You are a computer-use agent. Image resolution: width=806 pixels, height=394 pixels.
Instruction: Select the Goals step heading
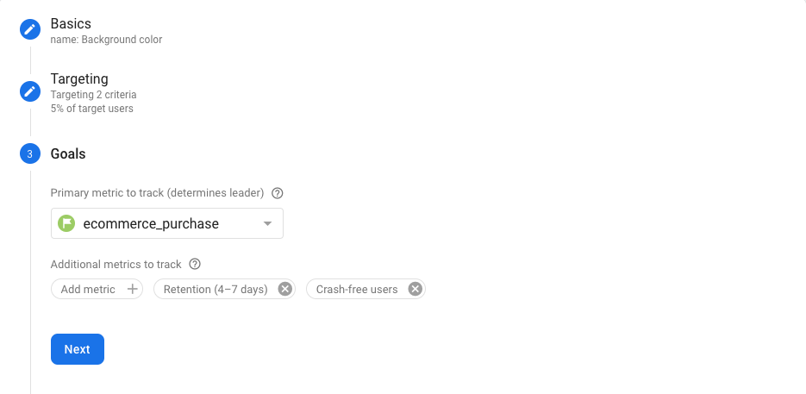[x=68, y=154]
